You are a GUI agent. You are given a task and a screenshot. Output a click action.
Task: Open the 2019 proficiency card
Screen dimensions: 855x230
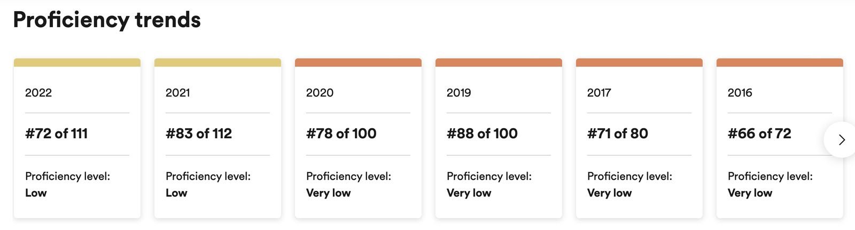(x=499, y=138)
